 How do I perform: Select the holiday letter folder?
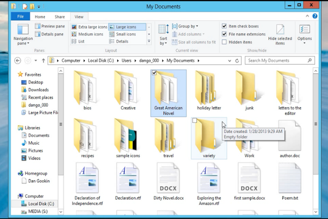coord(209,91)
